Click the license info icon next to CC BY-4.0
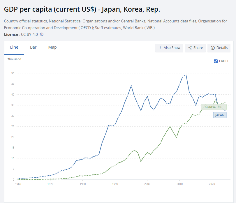Screen dimensions: 236x203 42,34
